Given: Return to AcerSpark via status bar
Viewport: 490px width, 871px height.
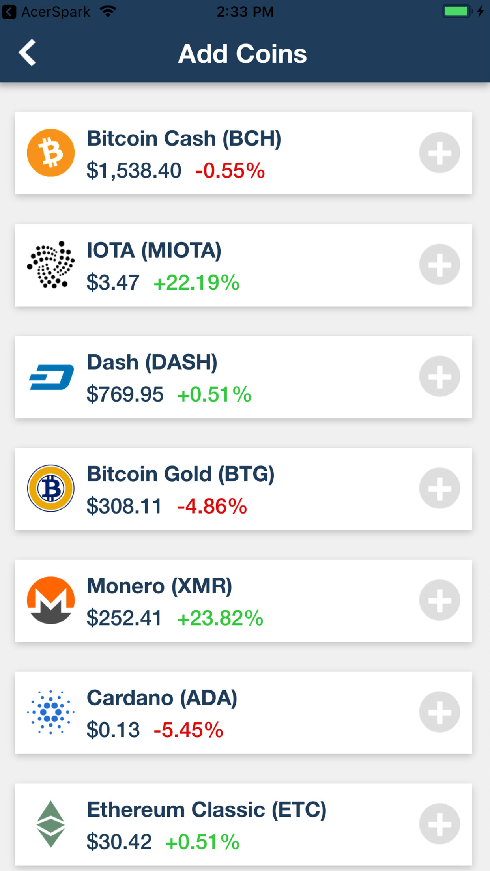Looking at the screenshot, I should (x=47, y=12).
